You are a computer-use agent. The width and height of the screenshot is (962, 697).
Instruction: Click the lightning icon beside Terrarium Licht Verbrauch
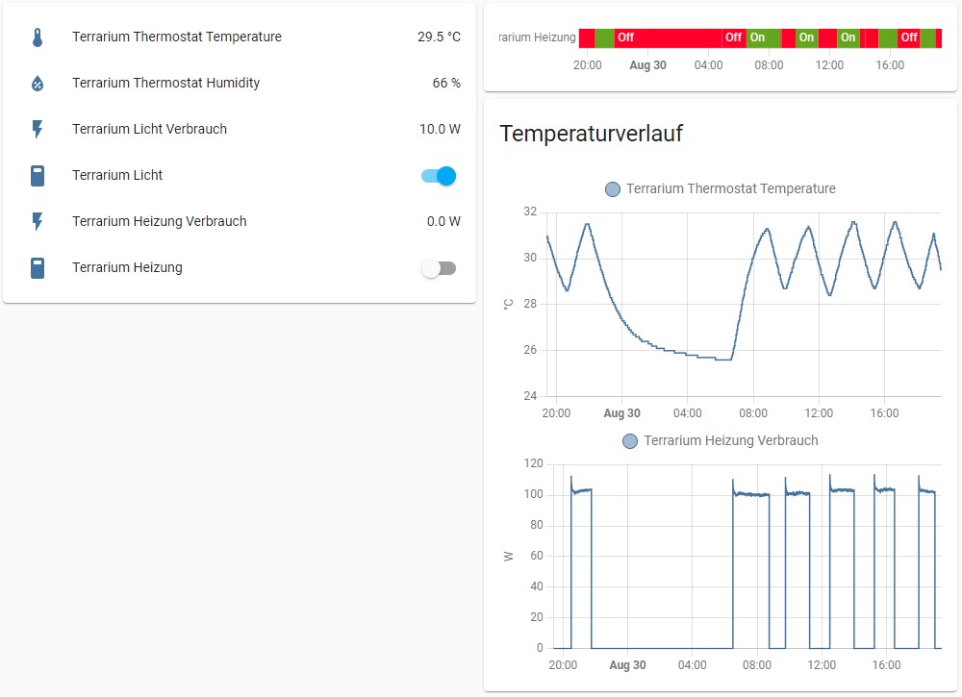[x=38, y=129]
